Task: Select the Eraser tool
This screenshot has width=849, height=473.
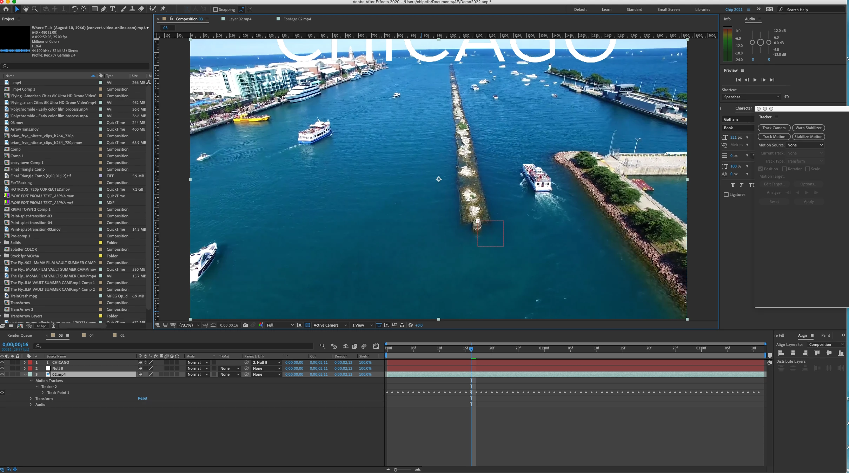Action: coord(141,9)
